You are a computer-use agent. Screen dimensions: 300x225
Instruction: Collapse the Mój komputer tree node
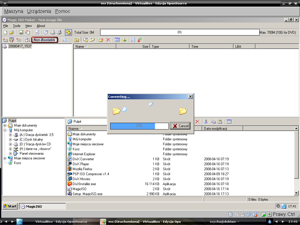coord(5,130)
